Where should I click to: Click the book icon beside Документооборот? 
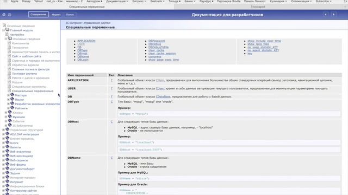[7, 168]
